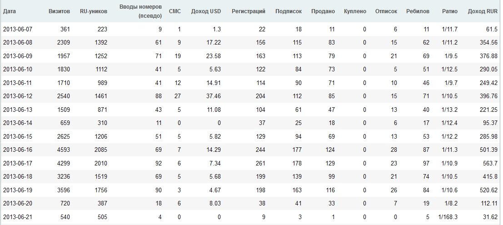
Task: Click the СМС column header
Action: pos(174,11)
